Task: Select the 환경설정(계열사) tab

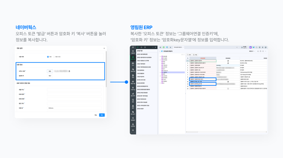Action: point(177,47)
